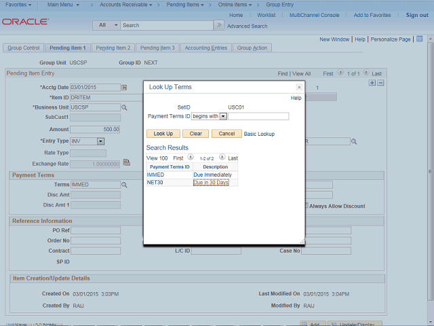Add a new row with plus icon
434x326 pixels.
[372, 83]
